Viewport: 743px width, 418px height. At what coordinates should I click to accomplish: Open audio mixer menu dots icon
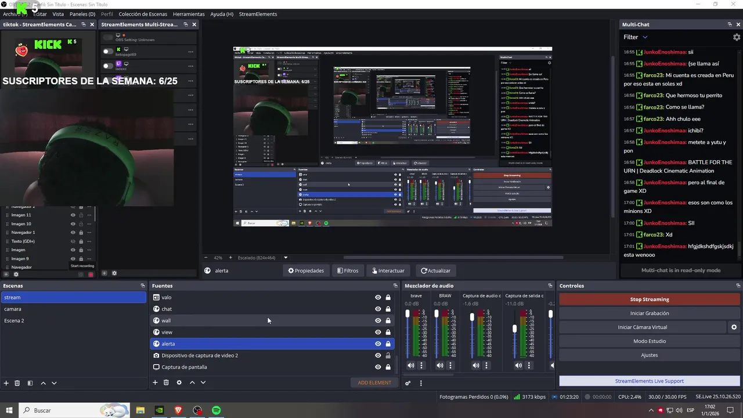[421, 383]
